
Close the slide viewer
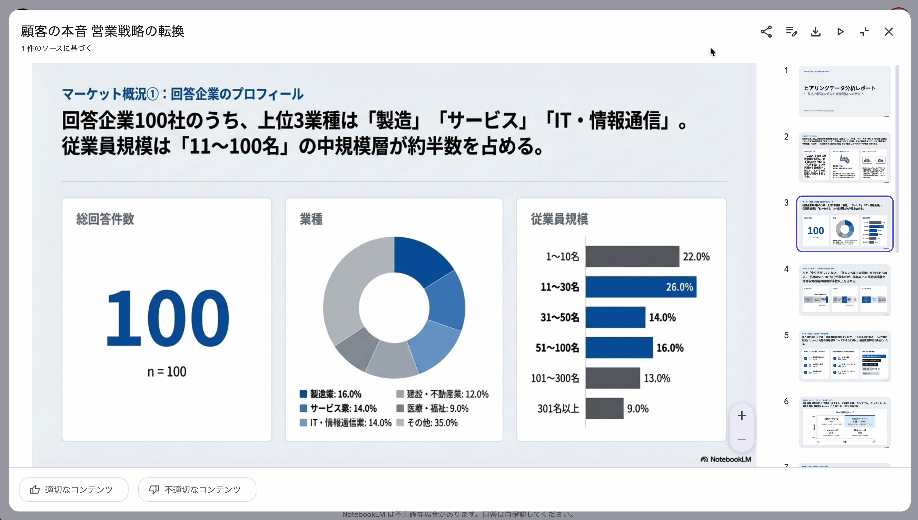point(889,32)
